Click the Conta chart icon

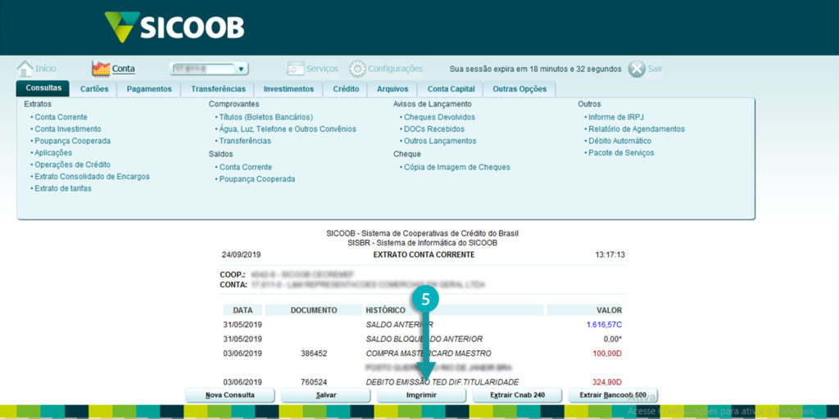101,69
